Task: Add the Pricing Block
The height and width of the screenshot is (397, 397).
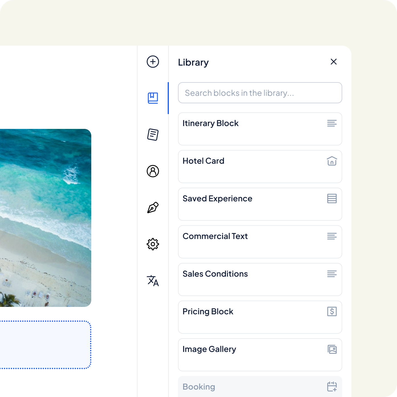Action: click(x=260, y=317)
